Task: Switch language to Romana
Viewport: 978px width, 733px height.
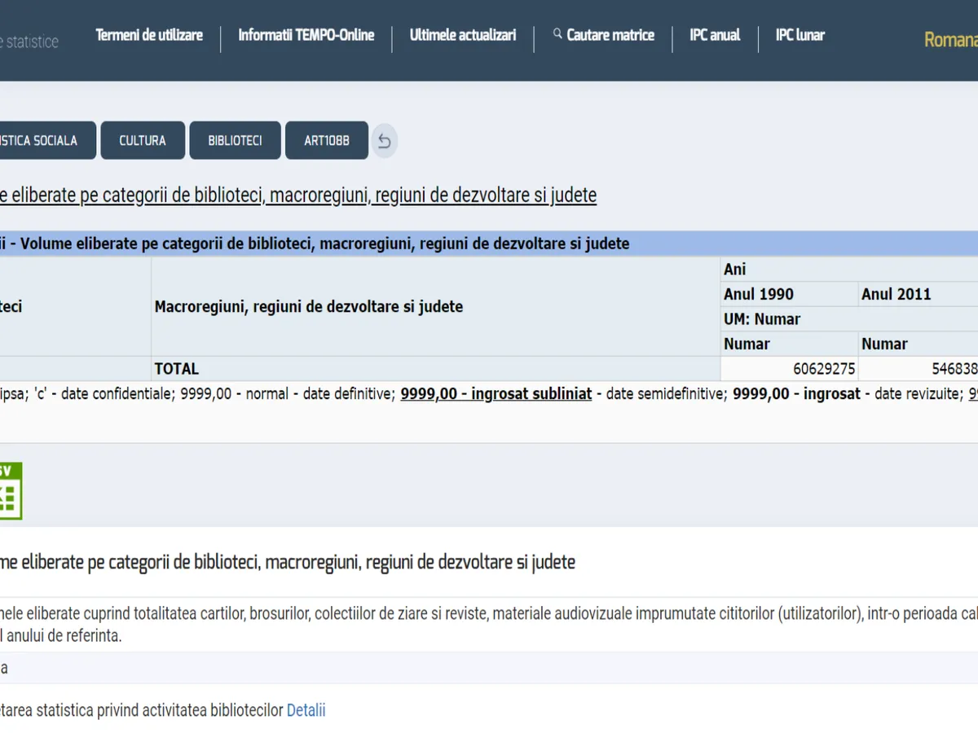Action: pos(950,39)
